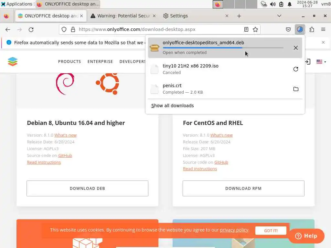331x248 pixels.
Task: Click the power manager battery tray icon
Action: point(281,4)
